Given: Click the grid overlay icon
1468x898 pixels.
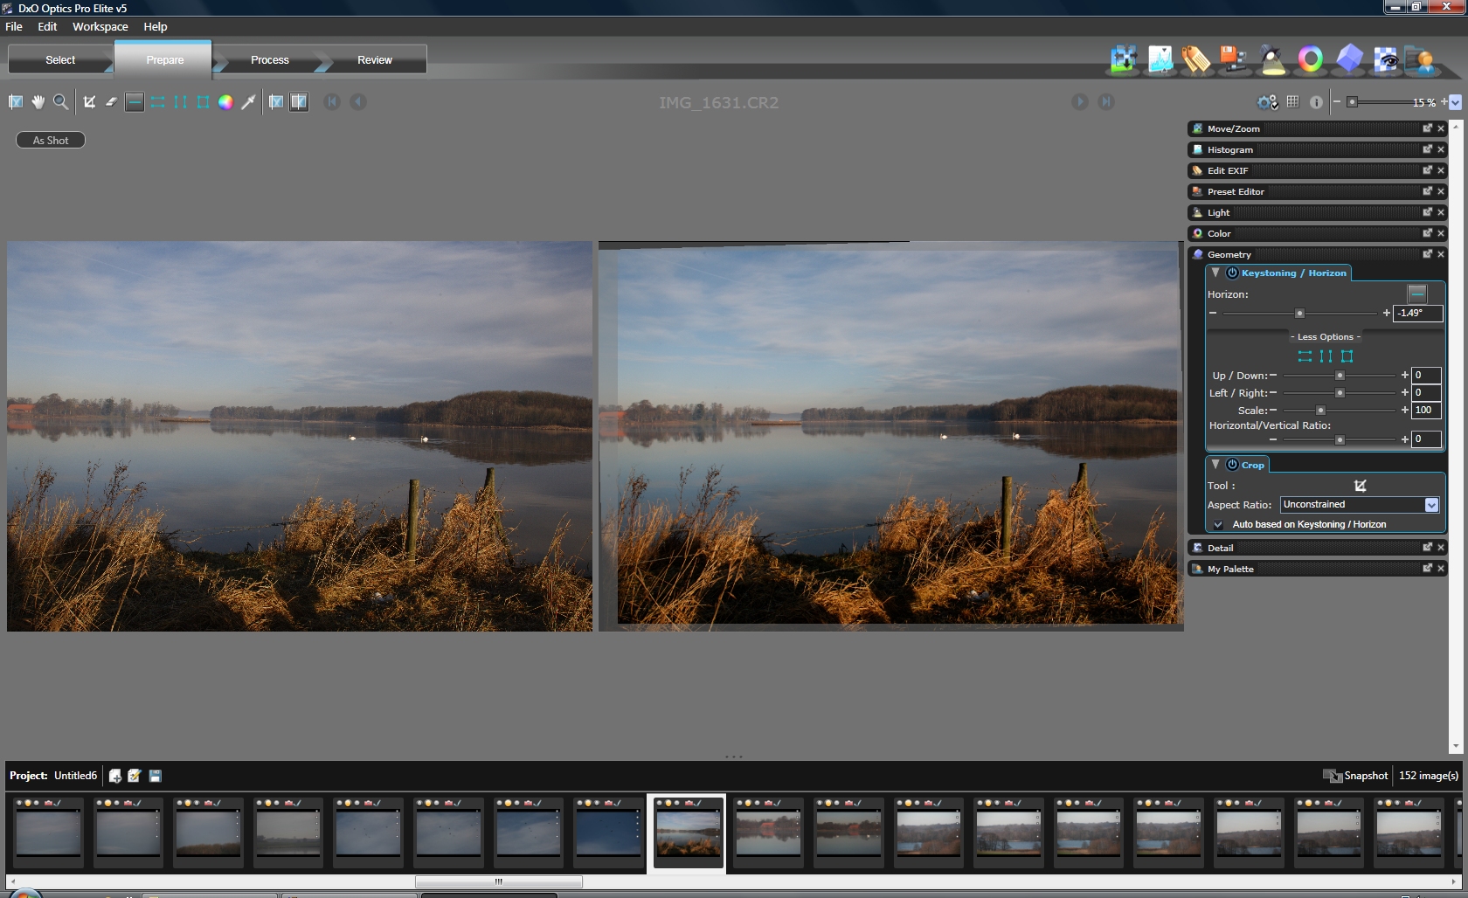Looking at the screenshot, I should 1292,102.
